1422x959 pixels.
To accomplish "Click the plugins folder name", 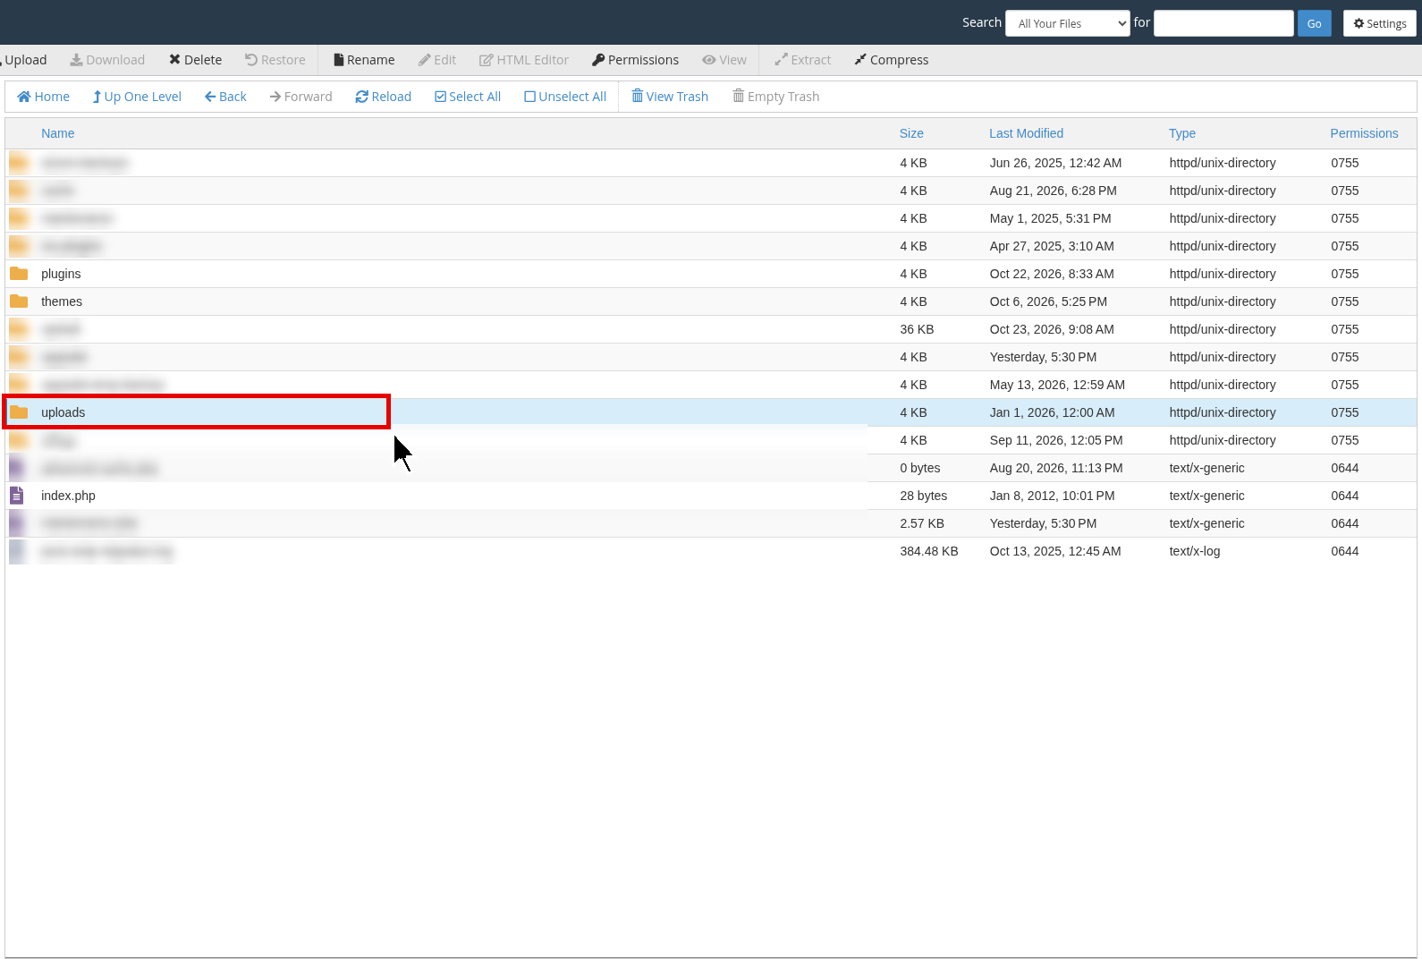I will point(61,274).
